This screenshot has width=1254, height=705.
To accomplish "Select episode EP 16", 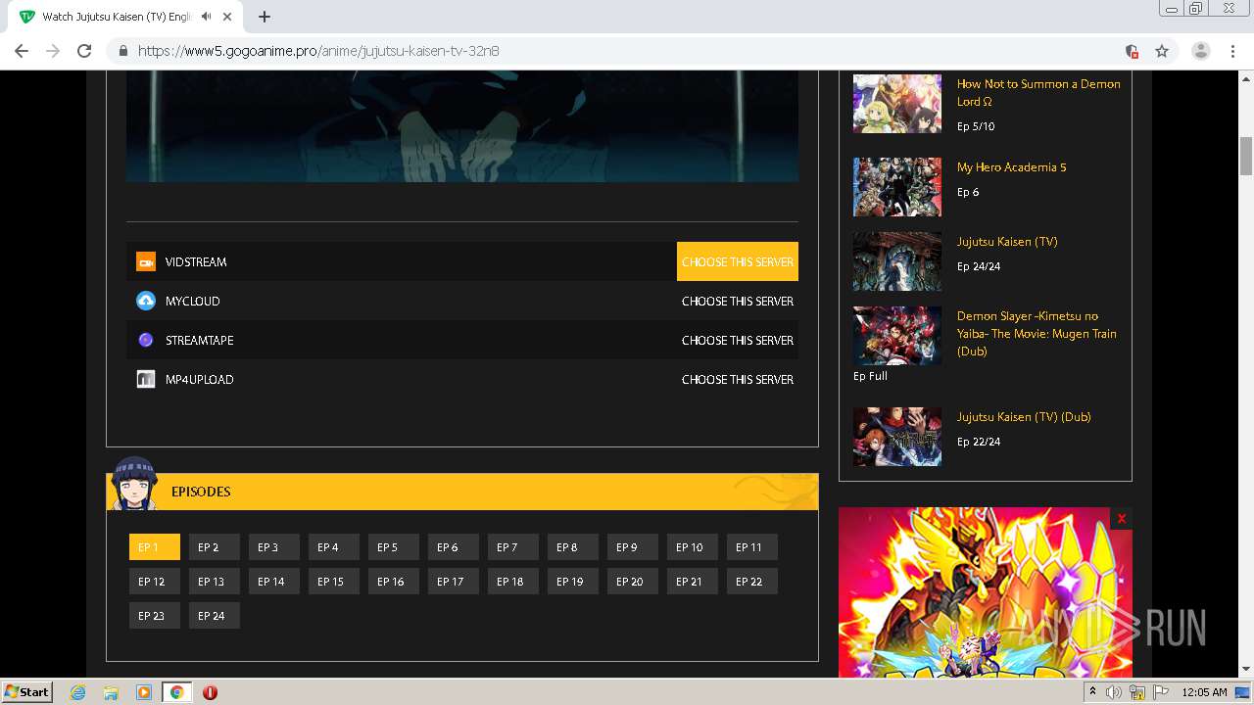I will pos(394,582).
